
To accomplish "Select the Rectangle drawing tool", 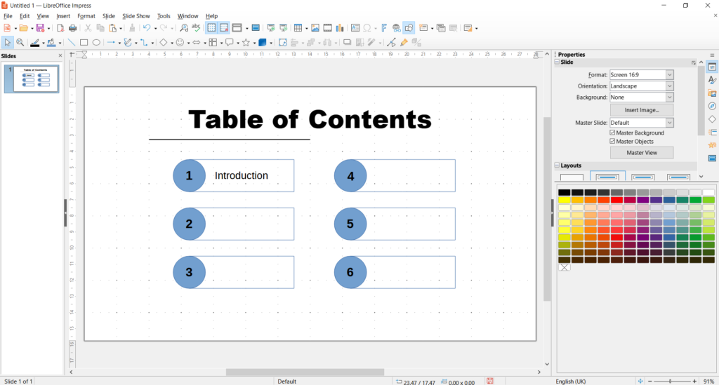I will point(84,43).
